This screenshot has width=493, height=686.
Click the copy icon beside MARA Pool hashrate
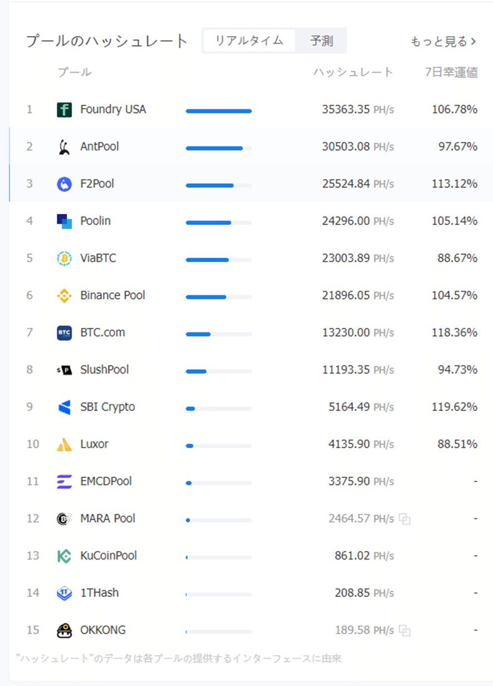(405, 520)
